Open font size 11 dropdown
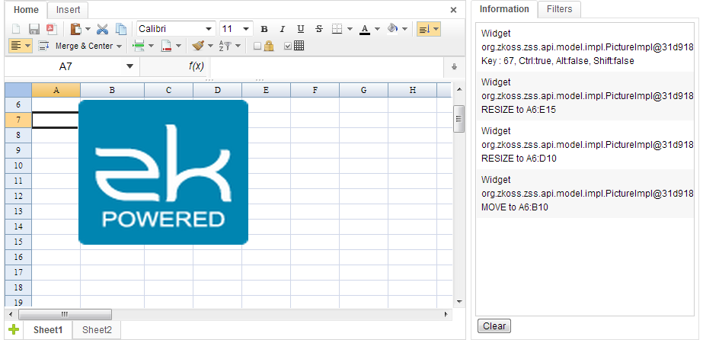The image size is (703, 340). coord(246,29)
